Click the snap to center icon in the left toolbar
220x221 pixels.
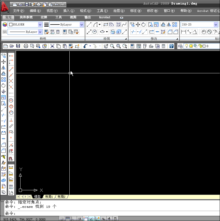coord(11,100)
